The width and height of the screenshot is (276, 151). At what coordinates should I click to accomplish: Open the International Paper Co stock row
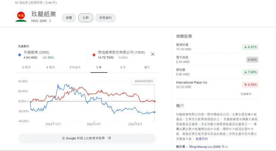(x=217, y=85)
